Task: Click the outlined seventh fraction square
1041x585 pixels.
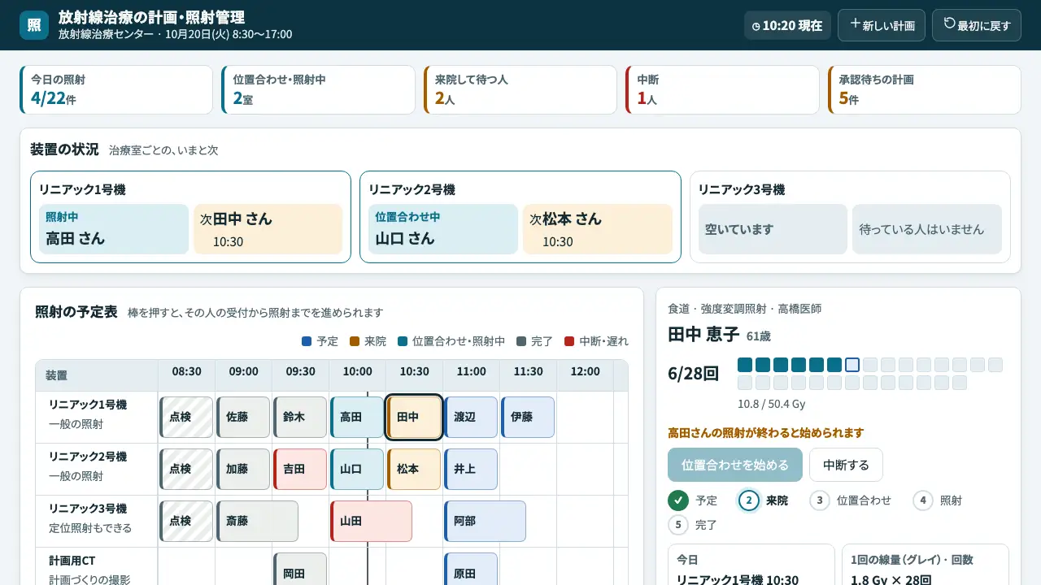Action: [852, 365]
